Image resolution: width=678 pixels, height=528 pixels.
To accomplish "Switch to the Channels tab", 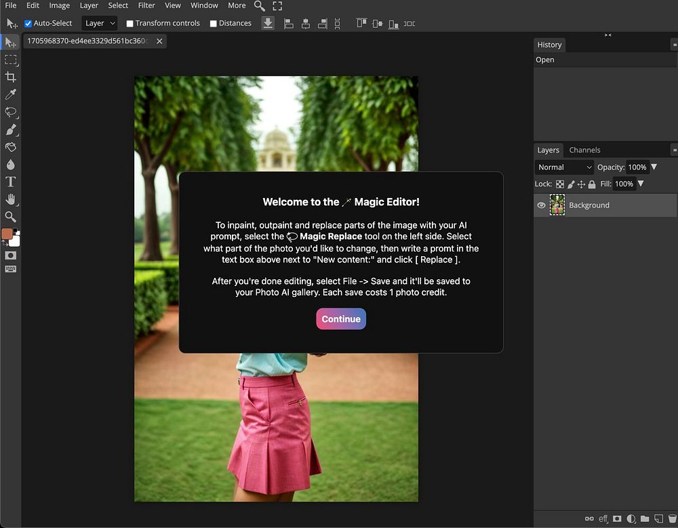I will tap(584, 150).
